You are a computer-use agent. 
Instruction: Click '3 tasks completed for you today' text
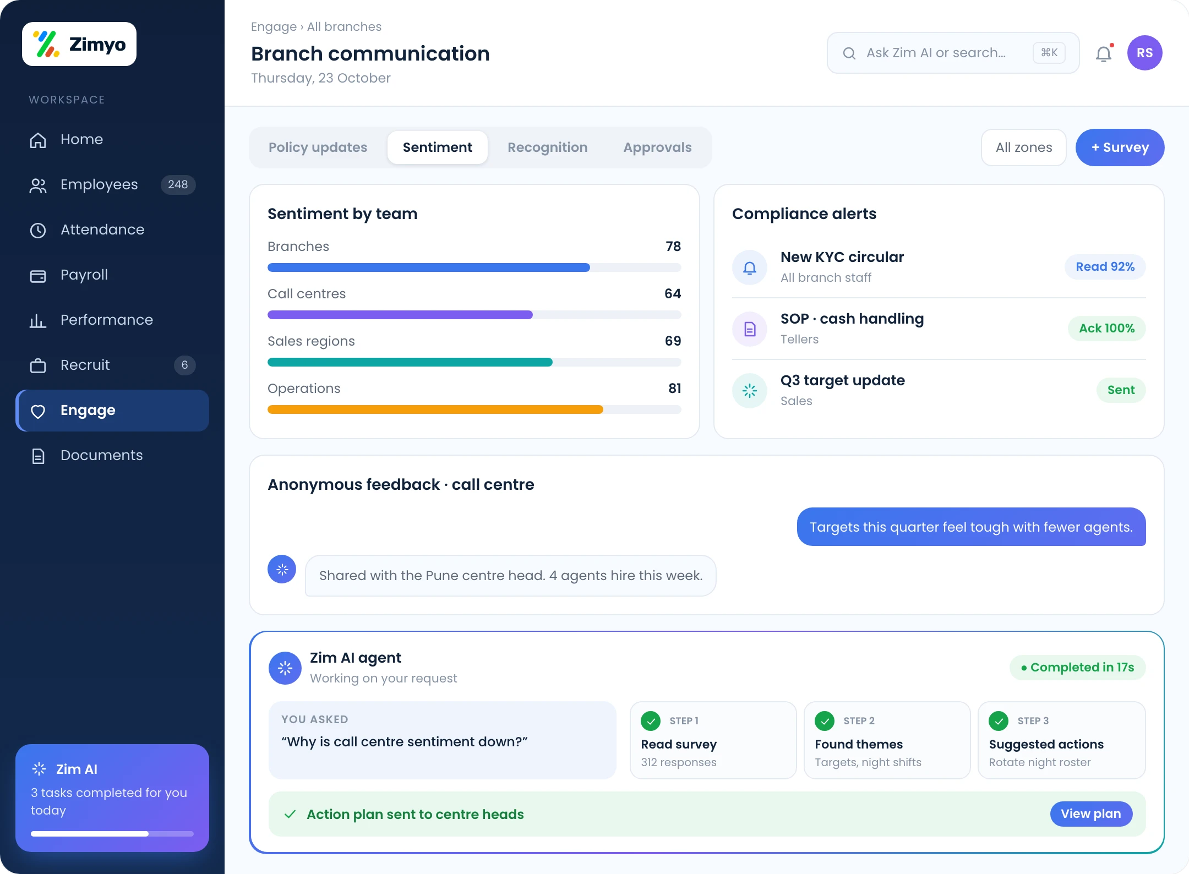pos(109,801)
